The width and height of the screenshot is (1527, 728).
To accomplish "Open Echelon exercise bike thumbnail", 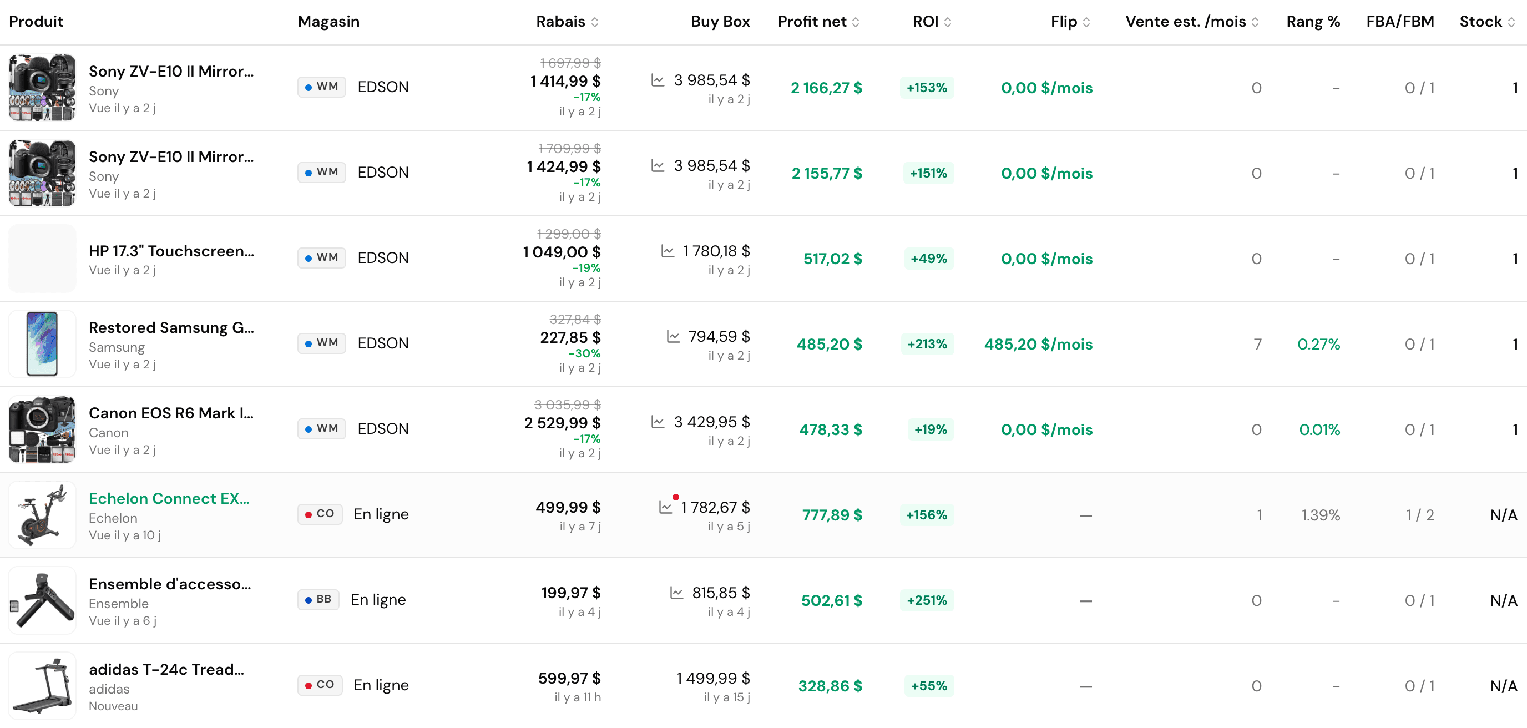I will point(42,514).
